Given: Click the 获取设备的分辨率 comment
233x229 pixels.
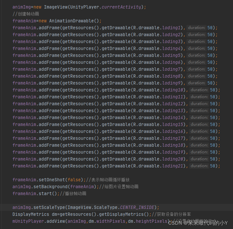Looking at the screenshot, I should (174, 215).
